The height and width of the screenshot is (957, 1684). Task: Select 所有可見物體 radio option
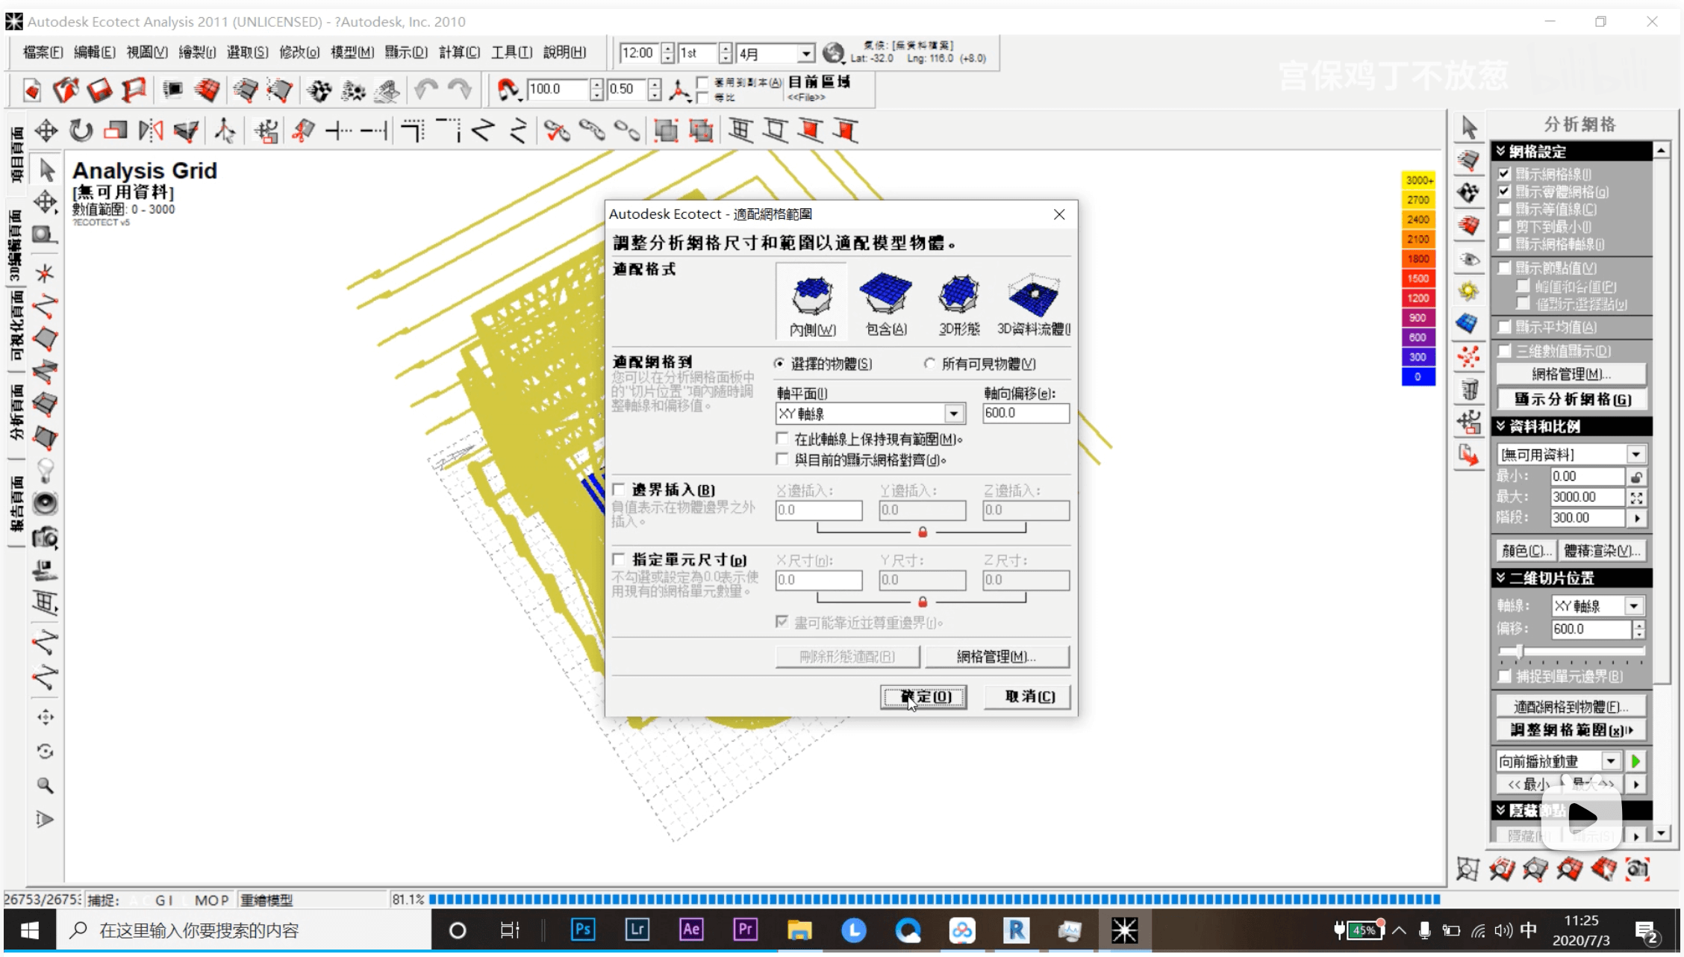(x=929, y=364)
